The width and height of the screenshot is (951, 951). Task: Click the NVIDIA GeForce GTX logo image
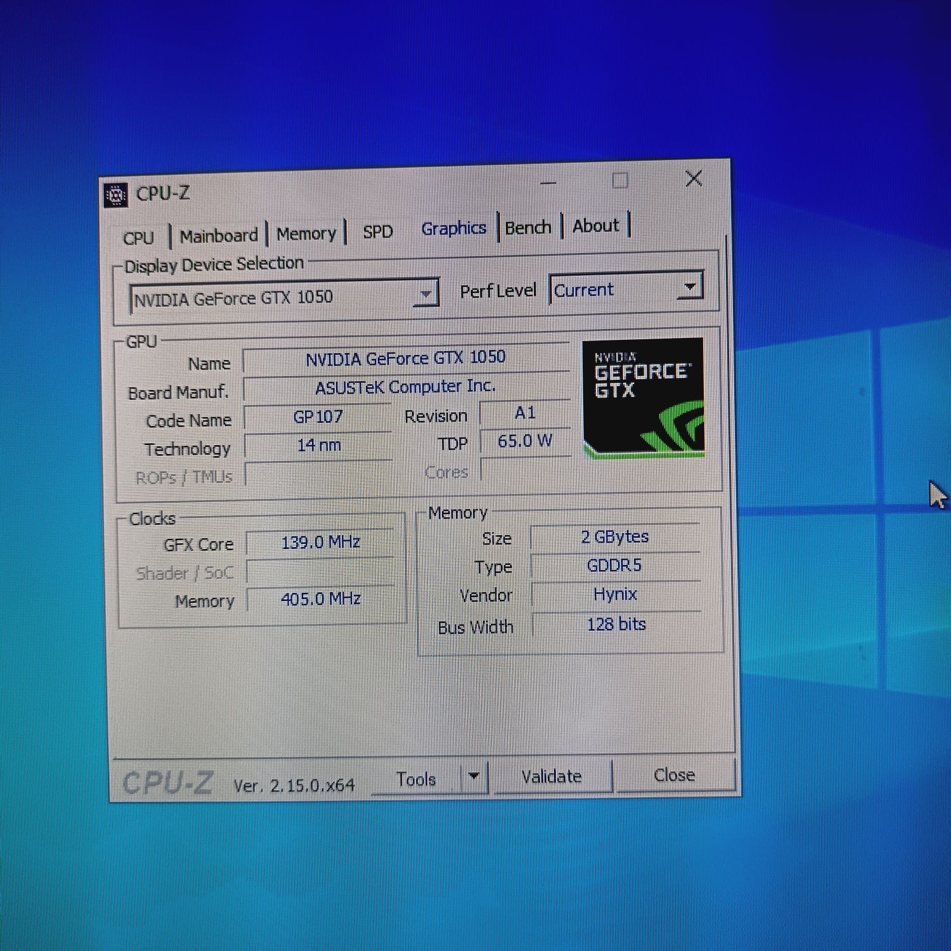click(x=643, y=398)
